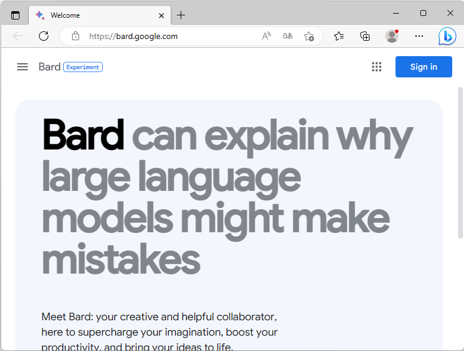View site information lock icon
Screen dimensions: 464x351
click(76, 36)
